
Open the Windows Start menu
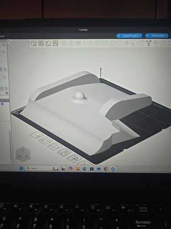tap(21, 168)
